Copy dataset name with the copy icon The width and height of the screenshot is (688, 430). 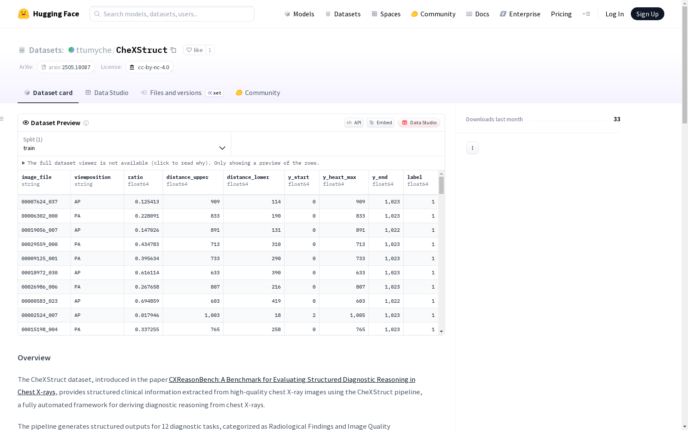click(x=173, y=50)
